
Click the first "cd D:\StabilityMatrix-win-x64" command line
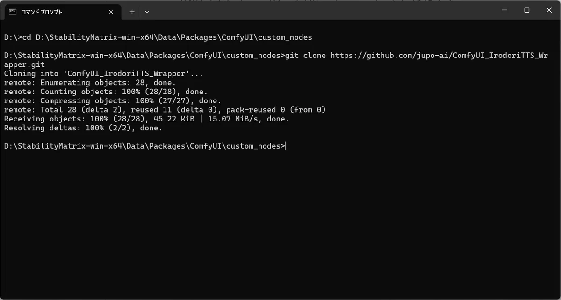coord(158,37)
